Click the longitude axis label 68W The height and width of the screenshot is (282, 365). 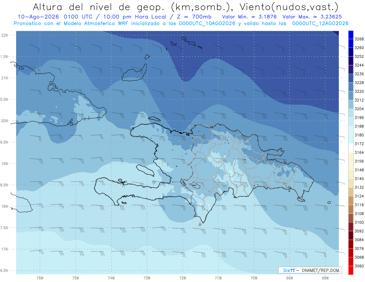pyautogui.click(x=325, y=278)
